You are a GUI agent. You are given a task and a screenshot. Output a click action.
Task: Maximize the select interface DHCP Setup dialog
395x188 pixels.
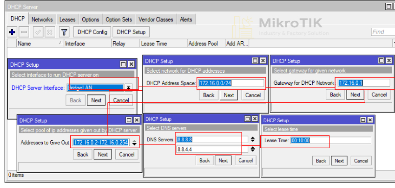(123, 64)
